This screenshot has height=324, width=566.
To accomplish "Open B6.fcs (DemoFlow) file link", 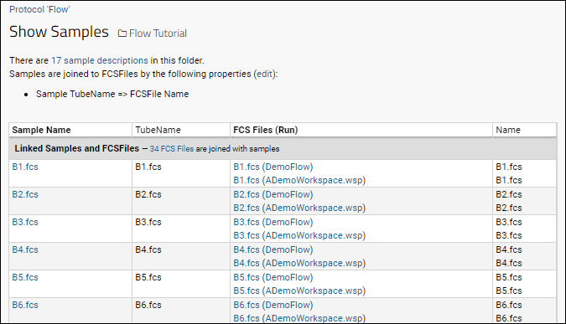I will [273, 305].
